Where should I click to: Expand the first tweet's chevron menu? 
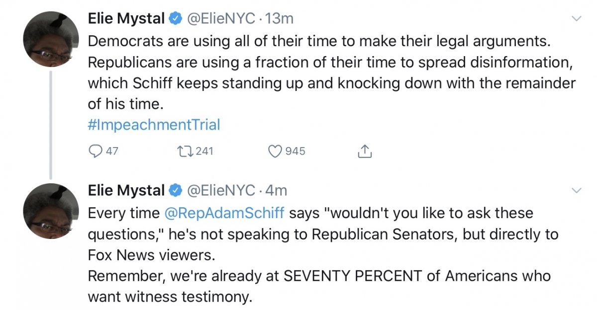[576, 19]
